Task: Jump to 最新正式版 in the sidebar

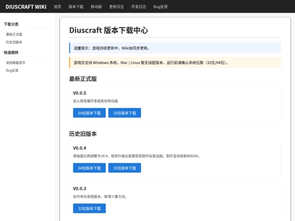Action: 14,34
